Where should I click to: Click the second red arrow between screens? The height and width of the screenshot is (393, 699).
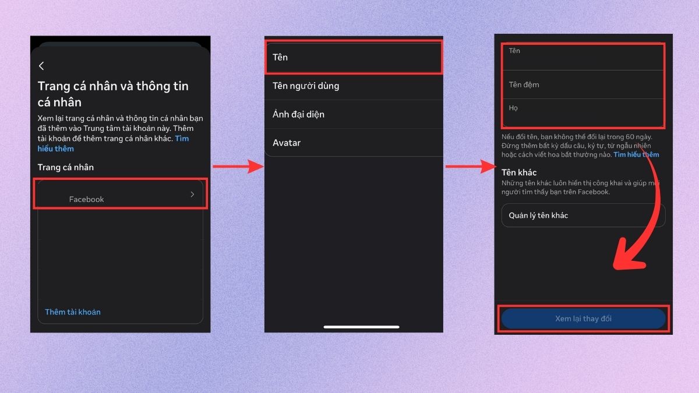point(471,167)
